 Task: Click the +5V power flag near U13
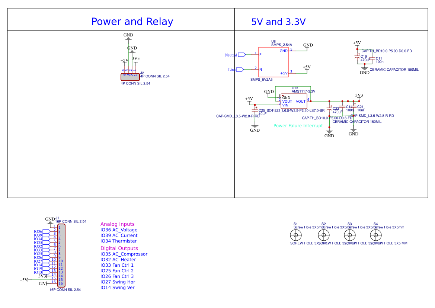[x=249, y=100]
